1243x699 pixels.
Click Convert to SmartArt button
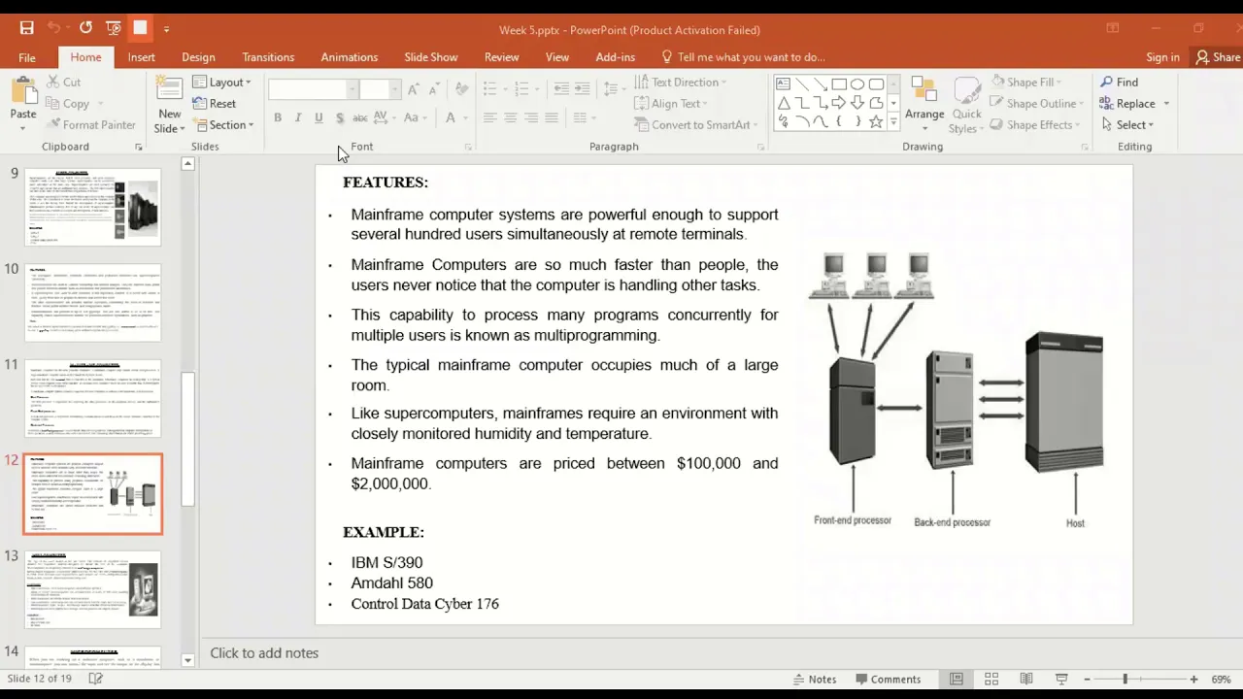[x=695, y=125]
